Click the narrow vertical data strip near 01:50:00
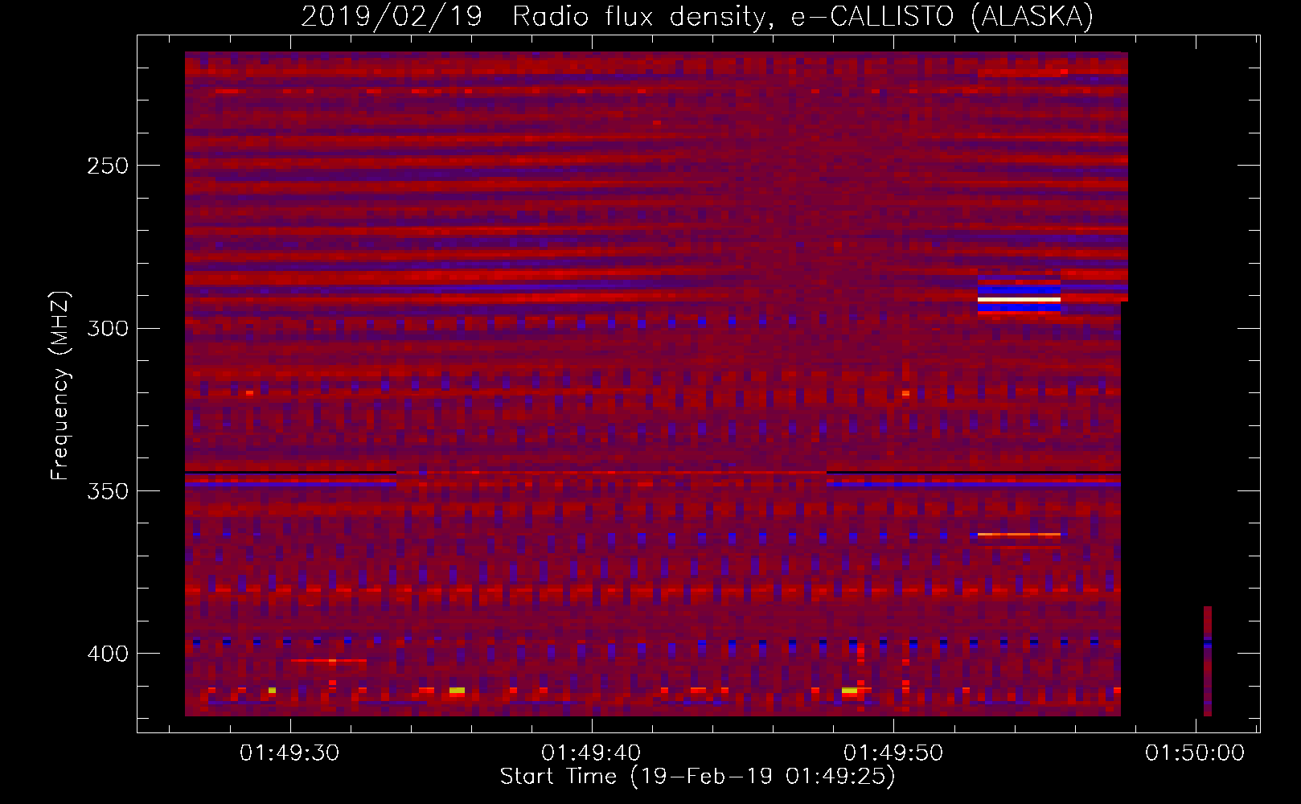Viewport: 1301px width, 804px height. coord(1208,661)
